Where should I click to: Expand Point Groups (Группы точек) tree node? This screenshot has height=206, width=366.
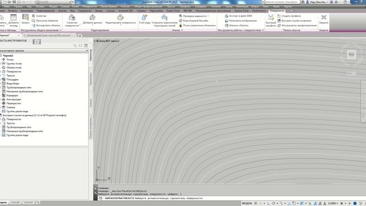coord(1,64)
